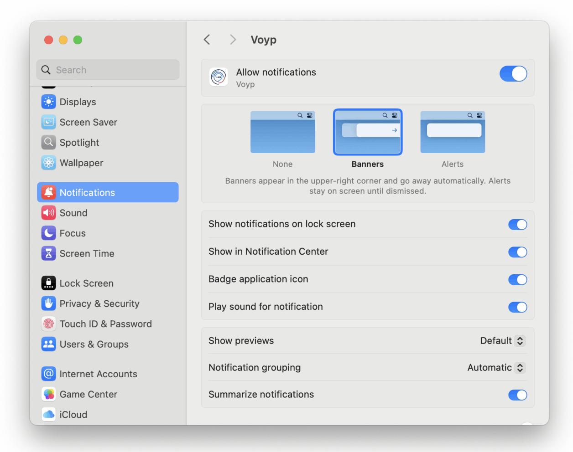The image size is (573, 452).
Task: Open the Show previews dropdown
Action: click(x=502, y=340)
